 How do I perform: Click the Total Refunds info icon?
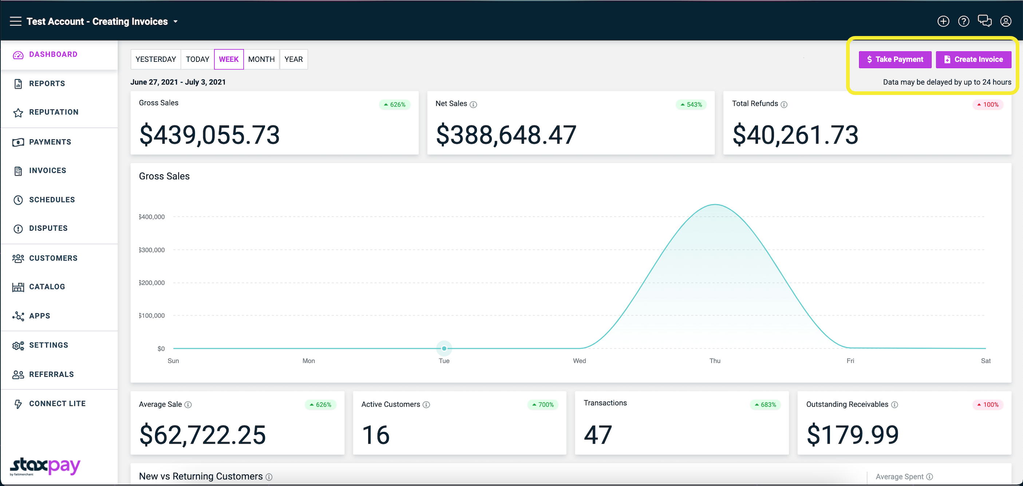(x=784, y=104)
